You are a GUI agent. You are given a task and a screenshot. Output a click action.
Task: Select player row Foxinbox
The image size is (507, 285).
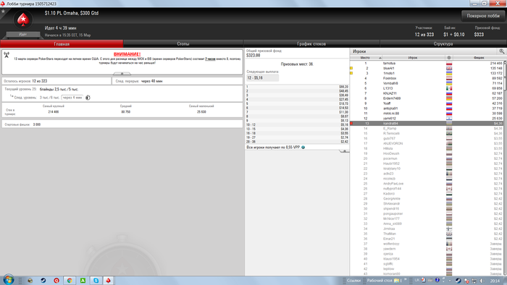coord(426,78)
